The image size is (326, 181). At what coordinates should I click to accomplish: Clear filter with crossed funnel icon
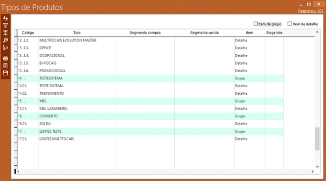click(x=5, y=33)
